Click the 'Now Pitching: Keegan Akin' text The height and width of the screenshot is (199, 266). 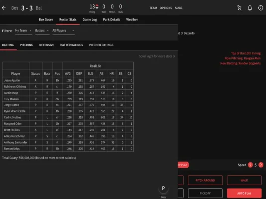[x=242, y=58]
